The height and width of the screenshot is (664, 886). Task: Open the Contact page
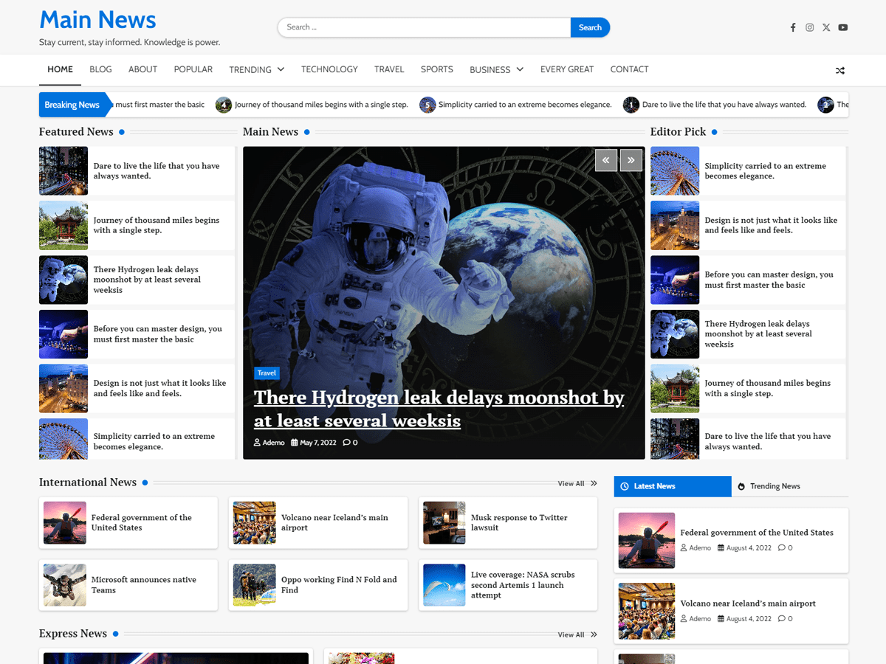[629, 69]
